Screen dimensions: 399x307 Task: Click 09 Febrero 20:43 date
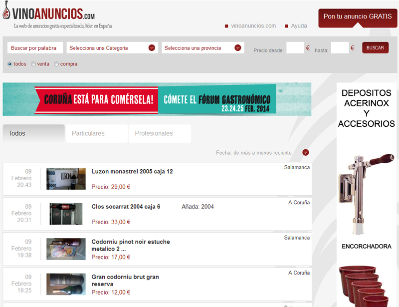tap(21, 178)
